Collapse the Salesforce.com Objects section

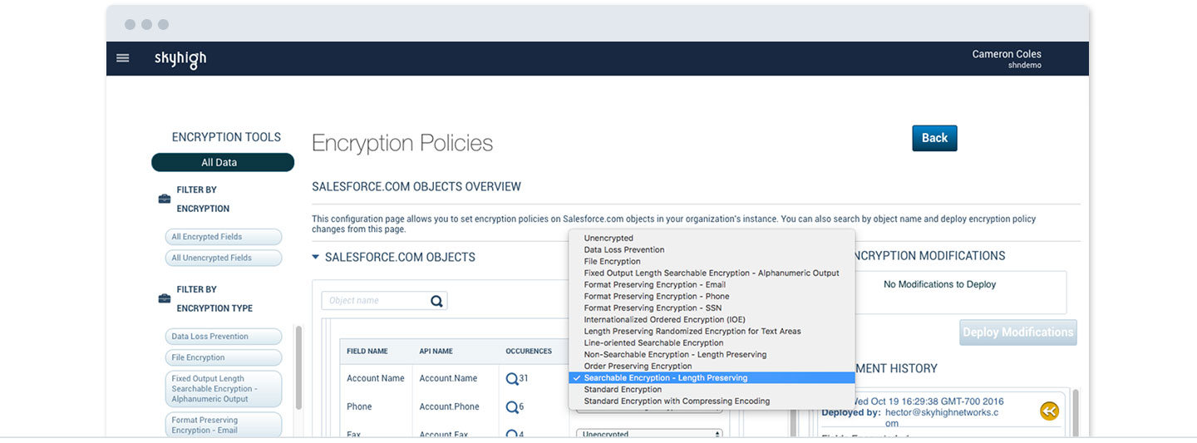click(316, 258)
